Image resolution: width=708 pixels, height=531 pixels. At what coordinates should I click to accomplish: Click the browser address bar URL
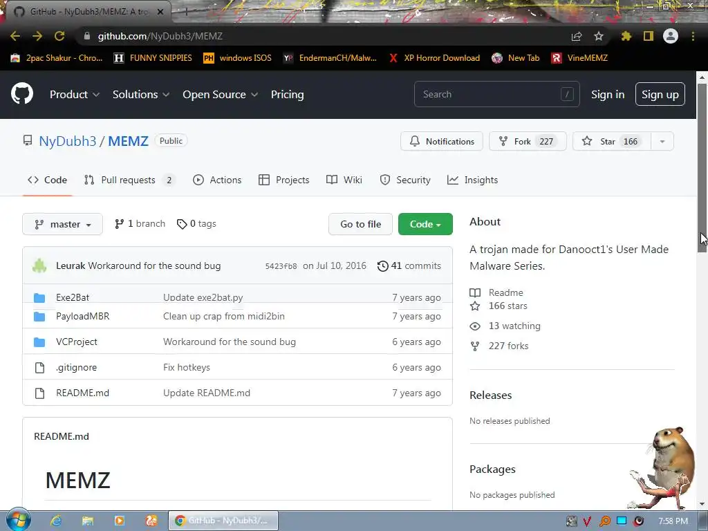(x=160, y=36)
